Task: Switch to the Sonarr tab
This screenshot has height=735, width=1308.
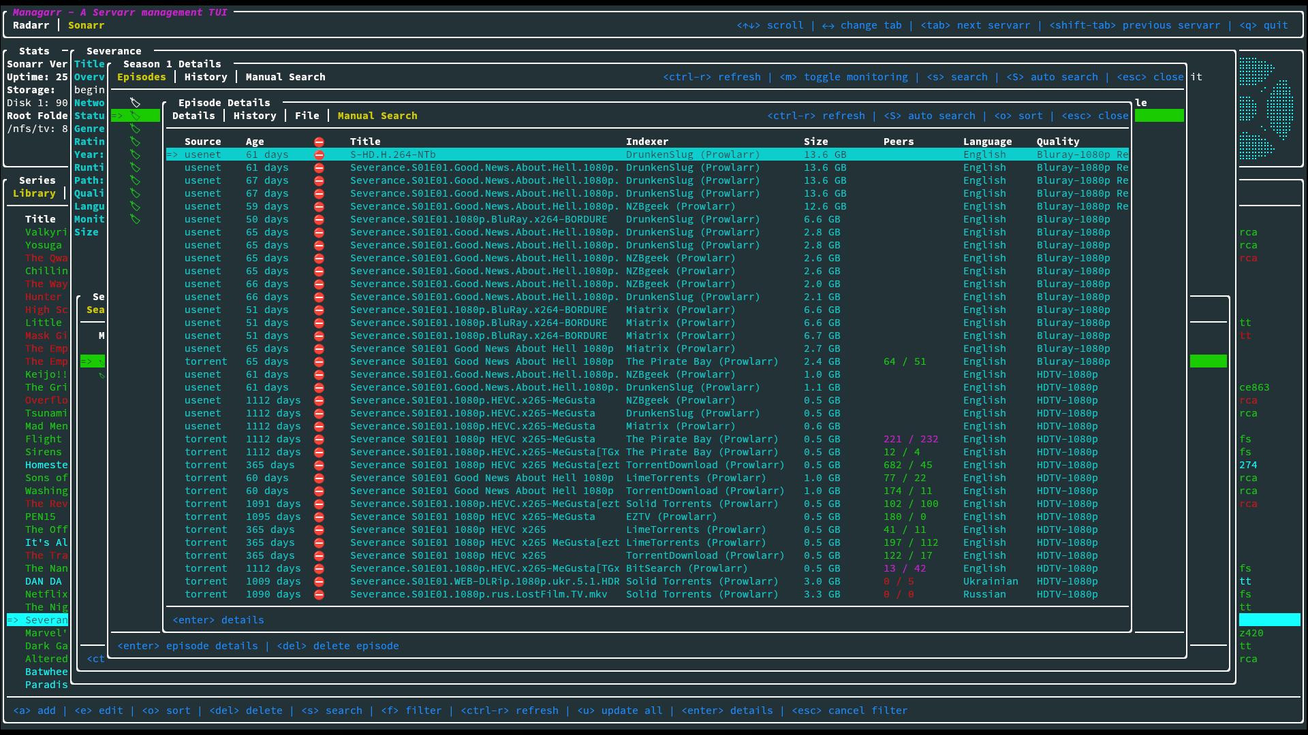Action: pos(86,26)
